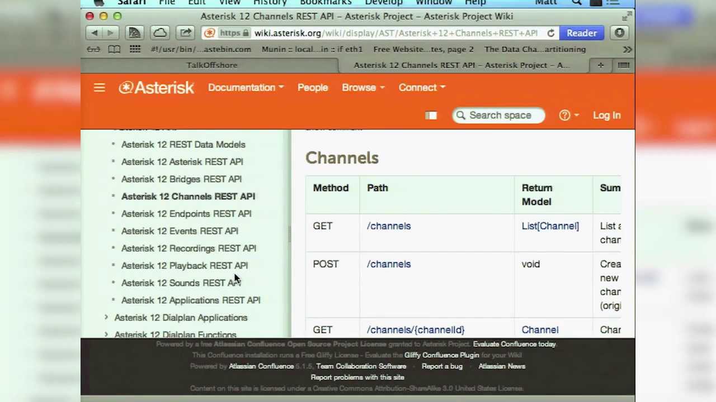
Task: Open the History menu
Action: [270, 3]
